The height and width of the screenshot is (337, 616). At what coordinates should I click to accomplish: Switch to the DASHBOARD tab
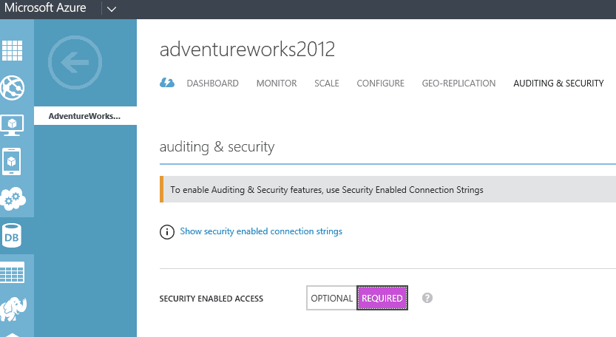[x=212, y=84]
